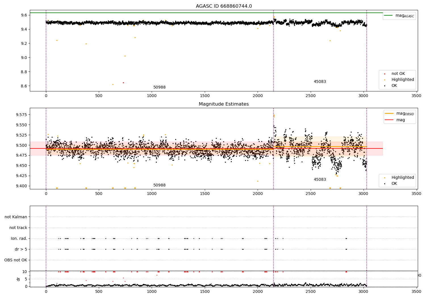The width and height of the screenshot is (426, 298).
Task: Click the 'Ion. rad.' row label
Action: [19, 239]
